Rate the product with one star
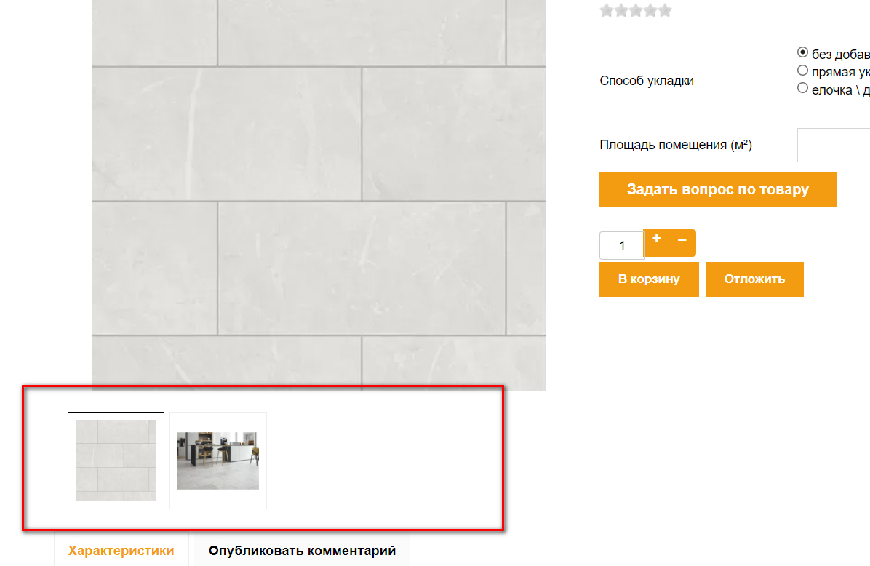The width and height of the screenshot is (870, 566). (x=607, y=10)
